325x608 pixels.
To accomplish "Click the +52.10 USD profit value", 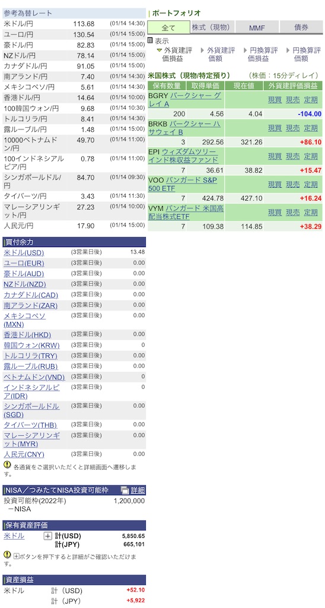I will point(136,590).
